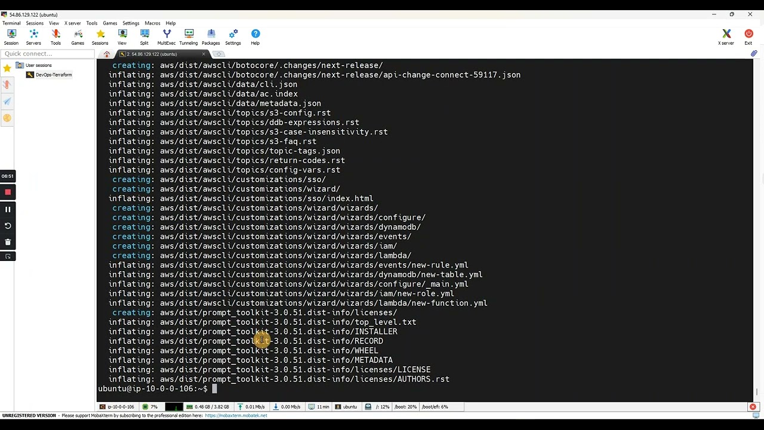Open the Sessions star toolbar icon
The width and height of the screenshot is (764, 430).
point(100,37)
